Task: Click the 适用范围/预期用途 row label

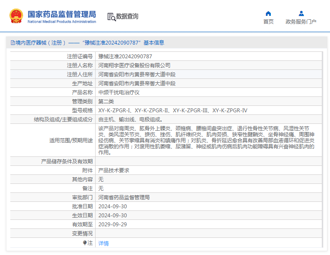Action: click(x=71, y=140)
